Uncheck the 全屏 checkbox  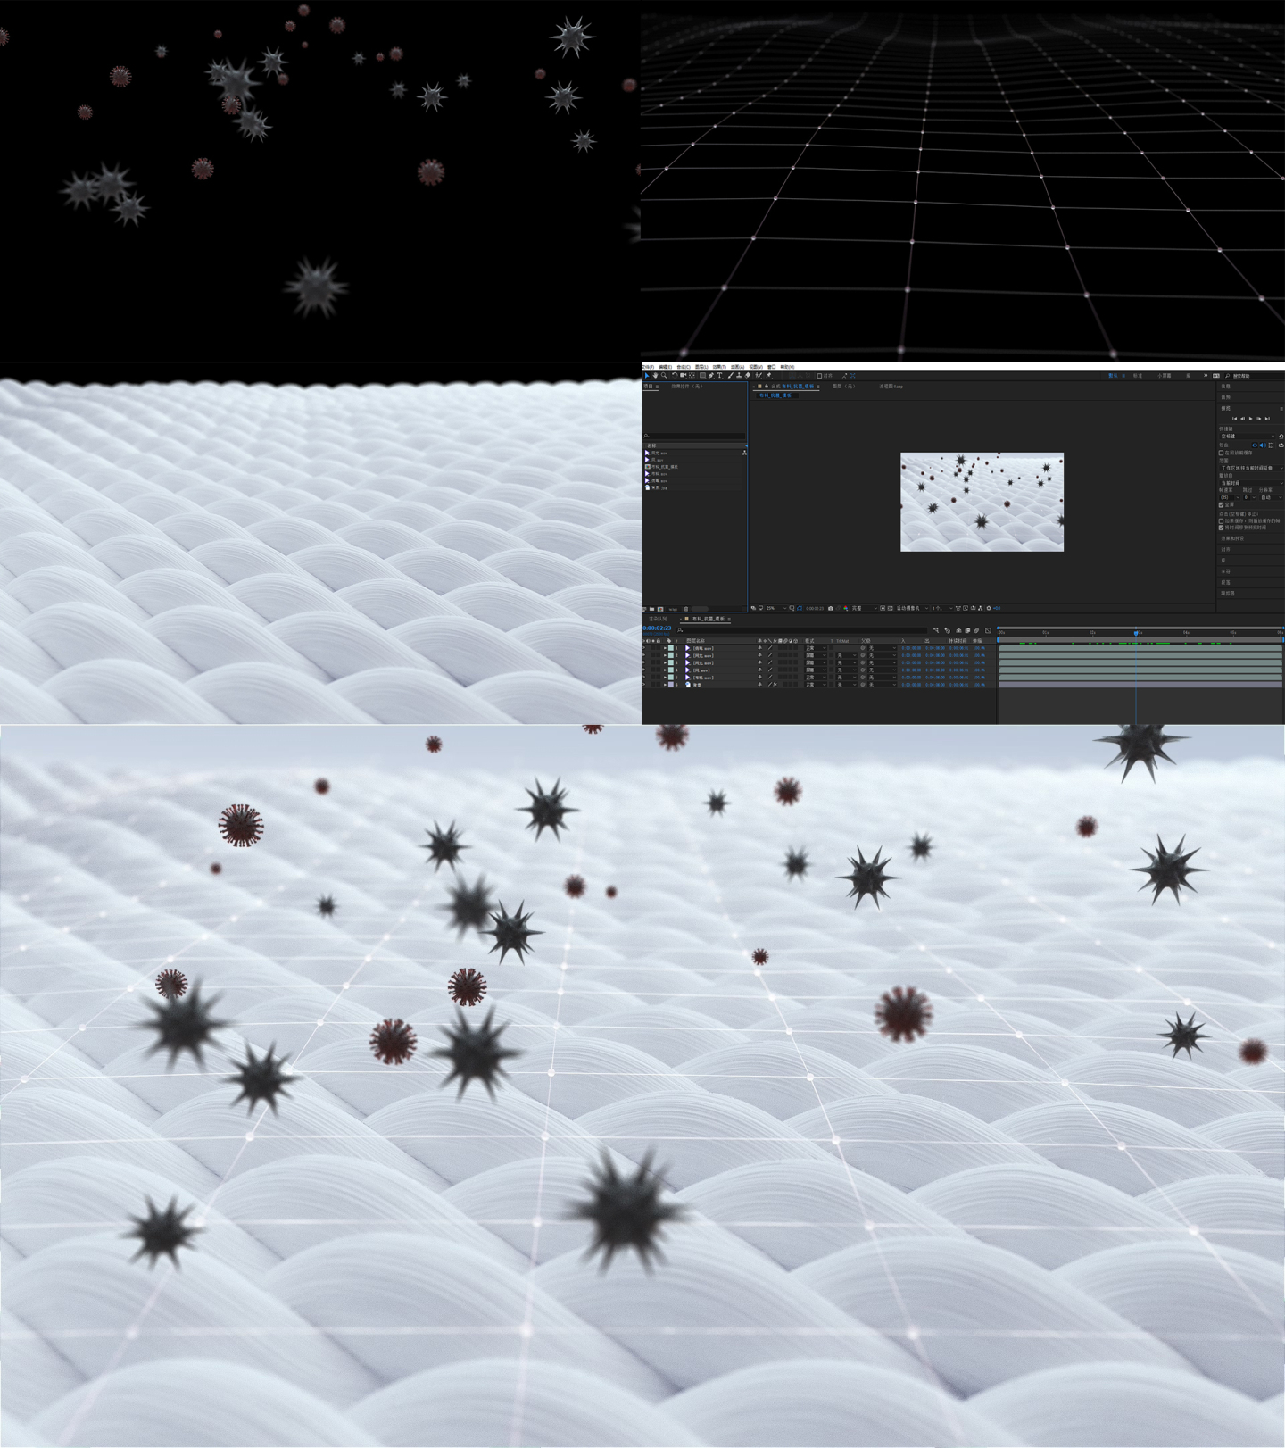(1221, 505)
